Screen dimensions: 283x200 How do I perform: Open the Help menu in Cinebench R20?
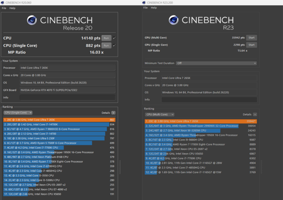pos(12,8)
